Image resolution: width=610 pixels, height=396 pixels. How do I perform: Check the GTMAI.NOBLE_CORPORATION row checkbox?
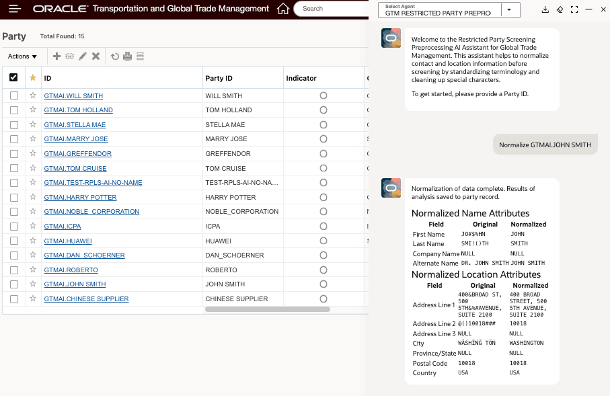point(14,212)
